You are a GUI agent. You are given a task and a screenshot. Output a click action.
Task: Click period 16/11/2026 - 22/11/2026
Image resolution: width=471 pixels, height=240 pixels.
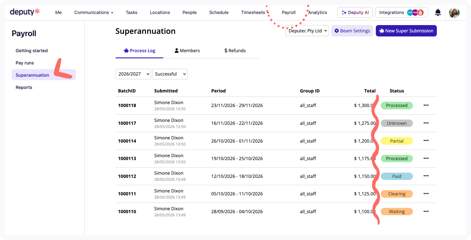coord(237,123)
